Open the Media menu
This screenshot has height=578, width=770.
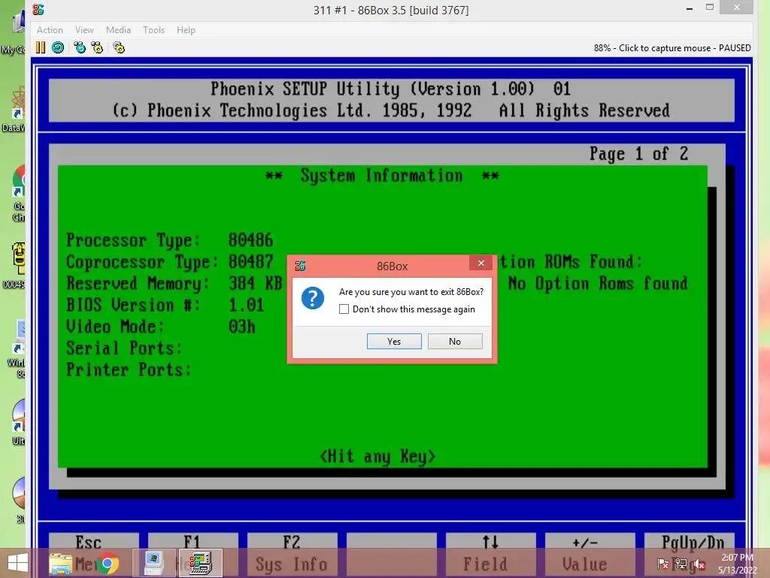click(118, 30)
